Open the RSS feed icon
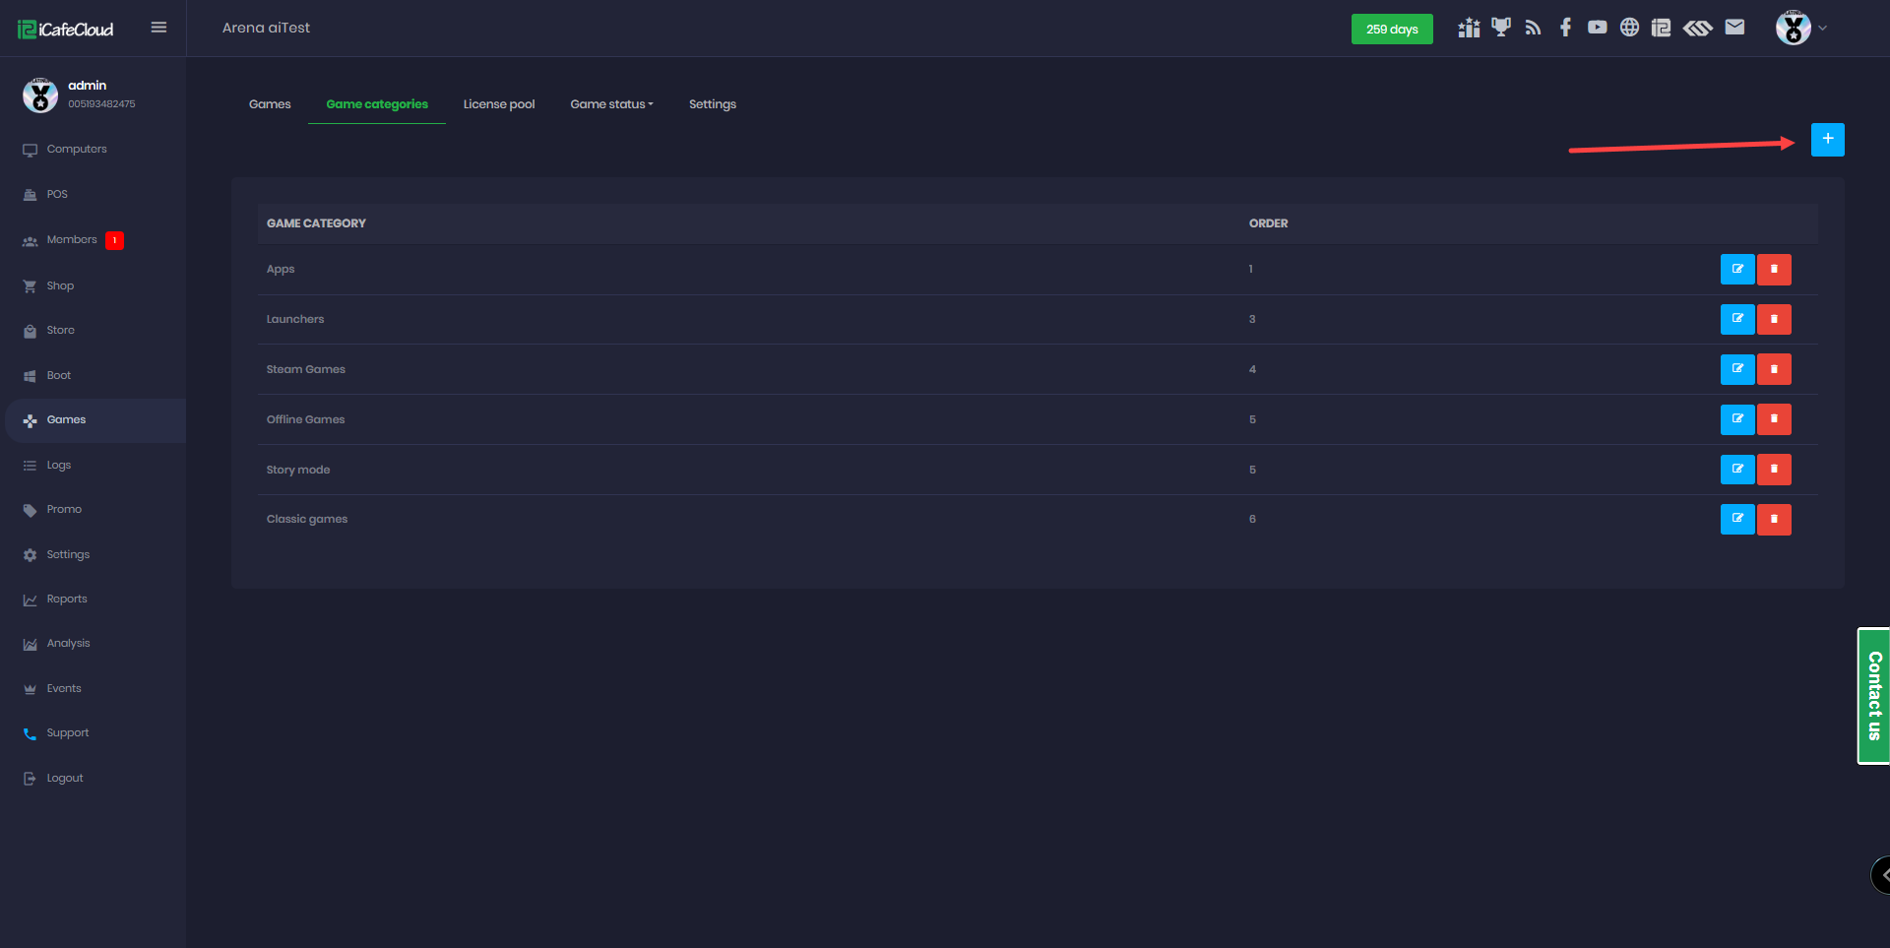The image size is (1890, 948). pos(1533,28)
